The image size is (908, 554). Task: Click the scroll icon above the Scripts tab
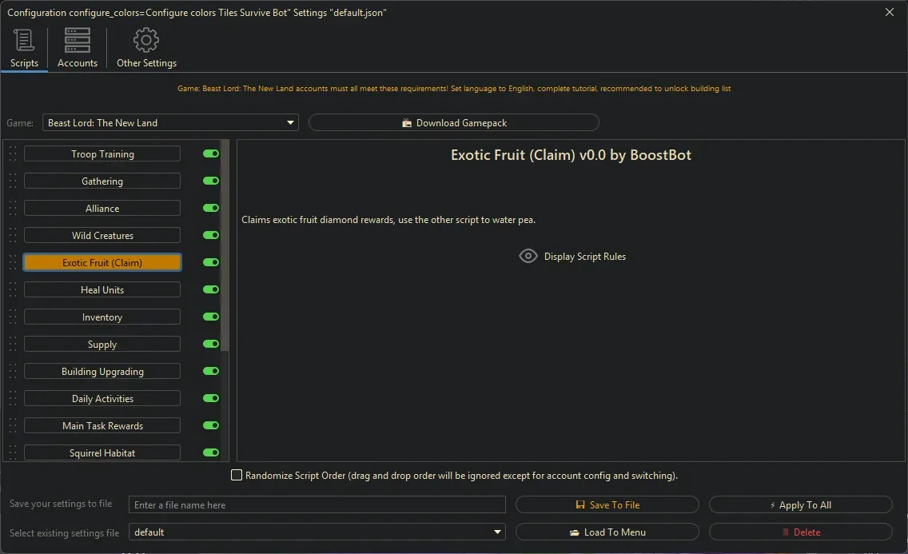coord(23,39)
